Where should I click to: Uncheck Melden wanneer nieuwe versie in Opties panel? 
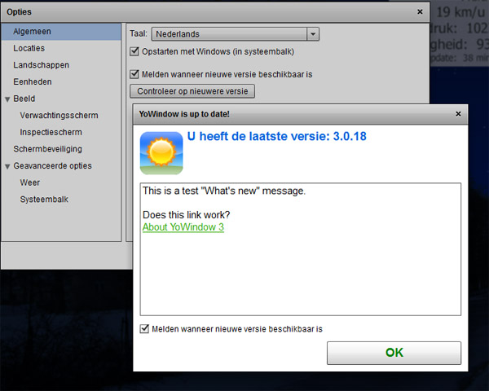(x=135, y=74)
